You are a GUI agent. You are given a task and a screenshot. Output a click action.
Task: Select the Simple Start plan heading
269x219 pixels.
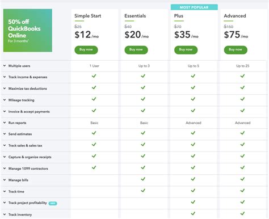tap(88, 16)
